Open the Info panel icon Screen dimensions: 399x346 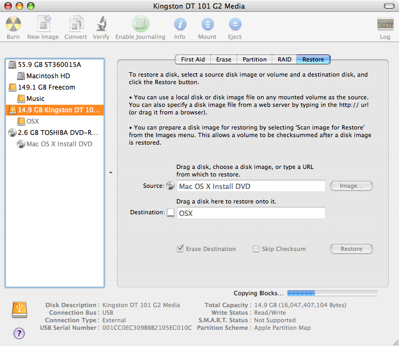[x=180, y=24]
